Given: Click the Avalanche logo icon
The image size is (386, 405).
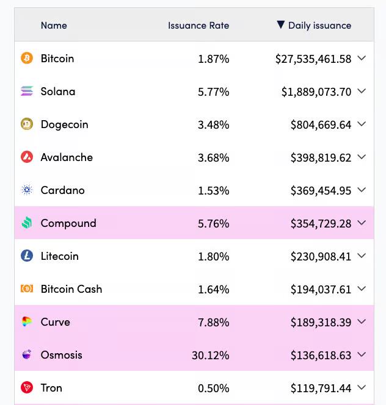Looking at the screenshot, I should click(x=27, y=157).
